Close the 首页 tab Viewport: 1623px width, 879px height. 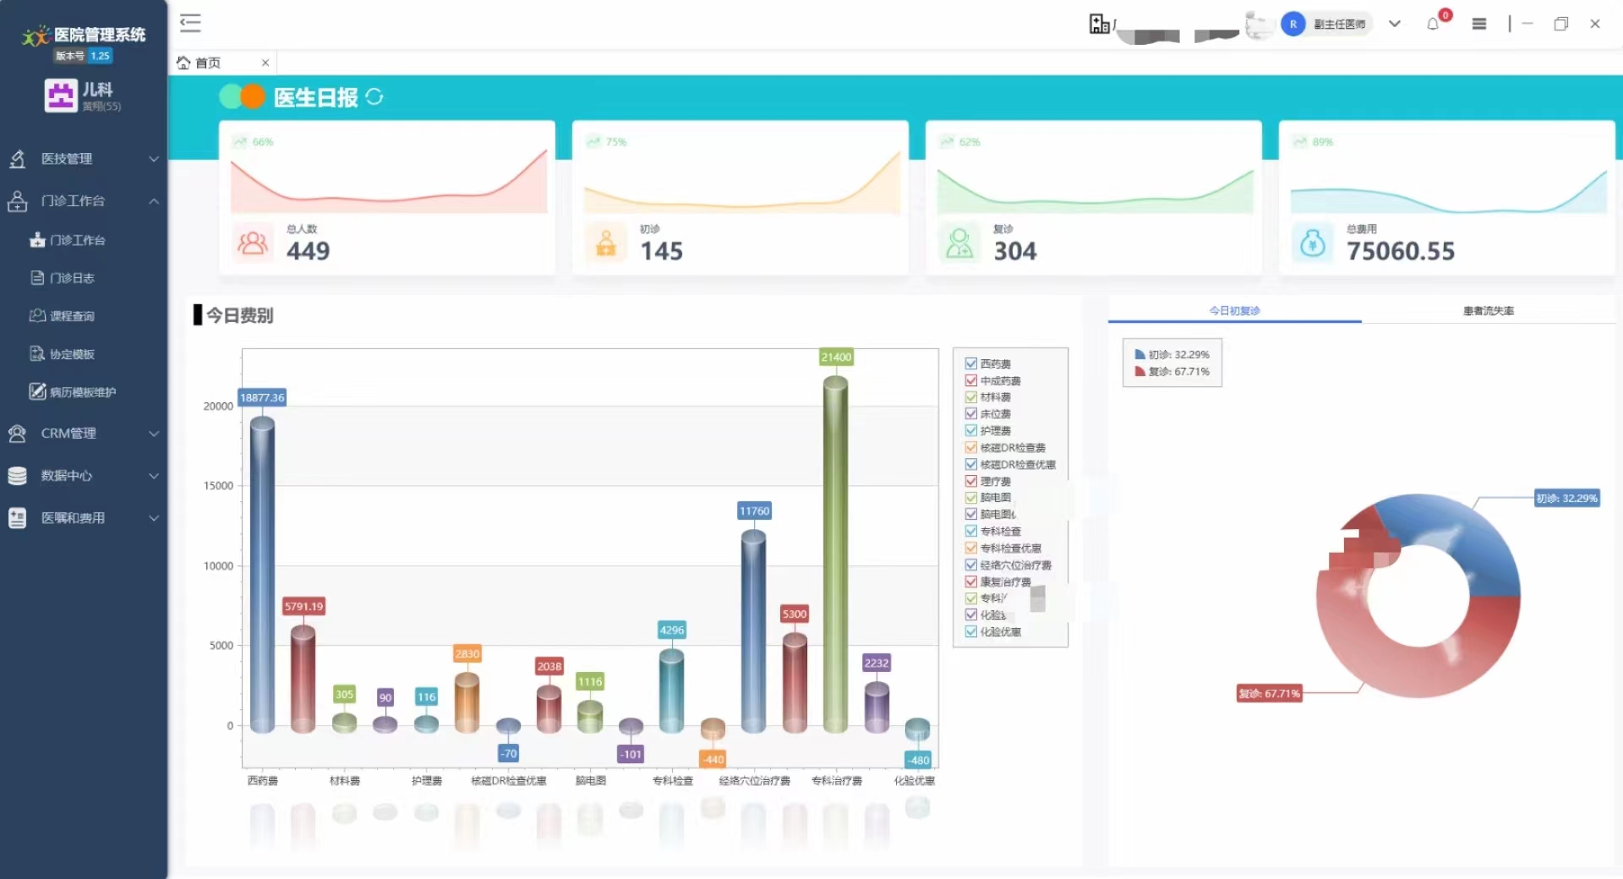coord(265,63)
